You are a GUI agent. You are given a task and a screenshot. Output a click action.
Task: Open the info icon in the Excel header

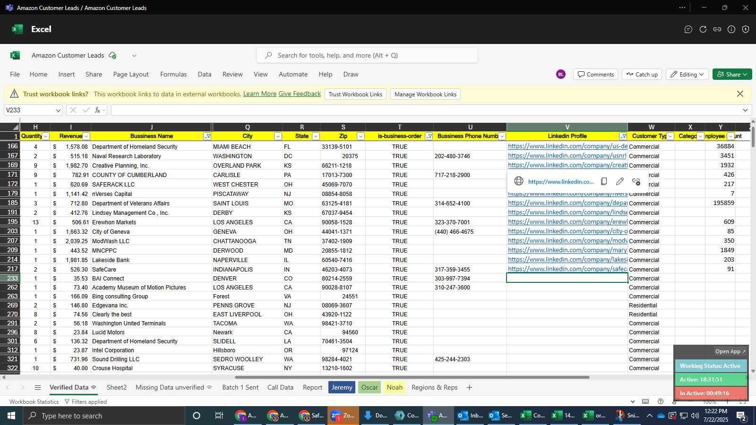coord(731,29)
